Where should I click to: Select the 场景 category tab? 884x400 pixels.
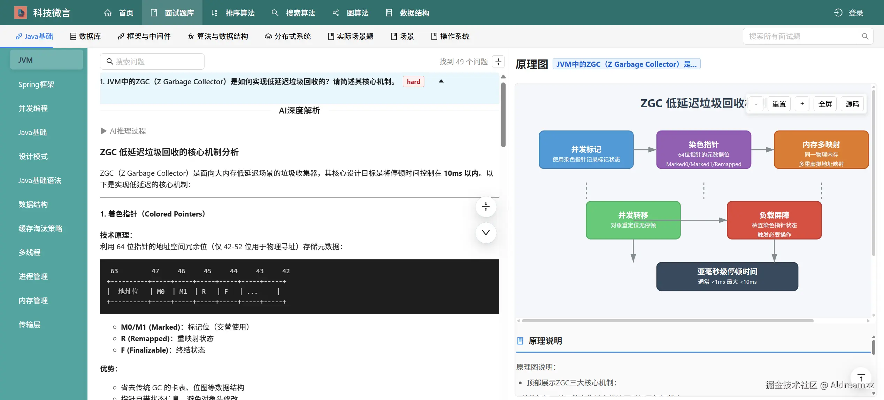click(x=402, y=36)
